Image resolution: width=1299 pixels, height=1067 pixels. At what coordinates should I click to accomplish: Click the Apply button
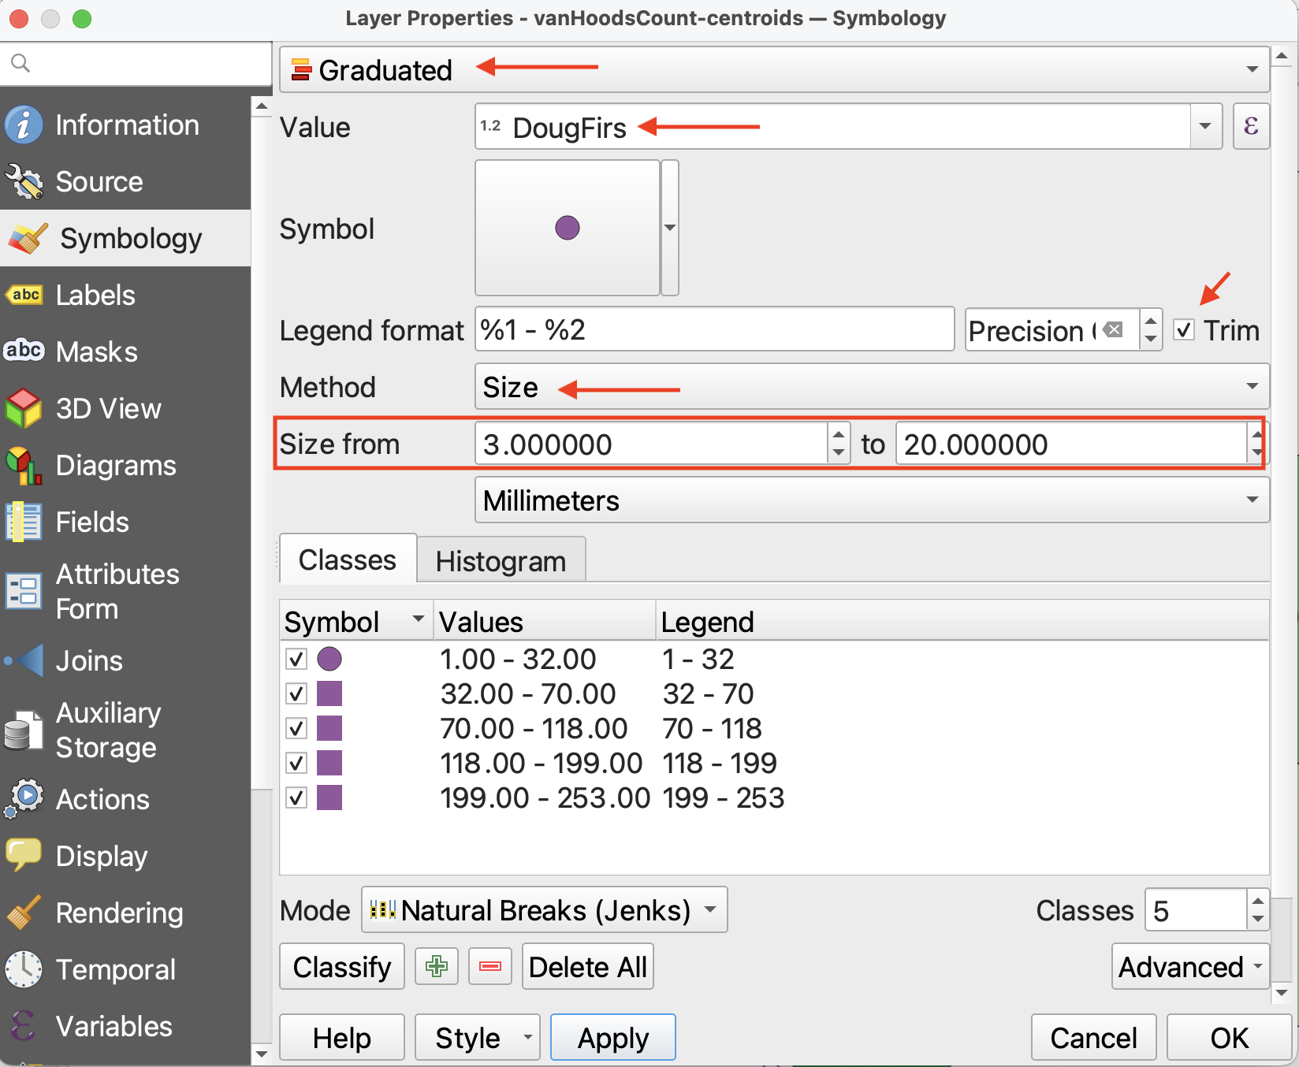click(612, 1038)
